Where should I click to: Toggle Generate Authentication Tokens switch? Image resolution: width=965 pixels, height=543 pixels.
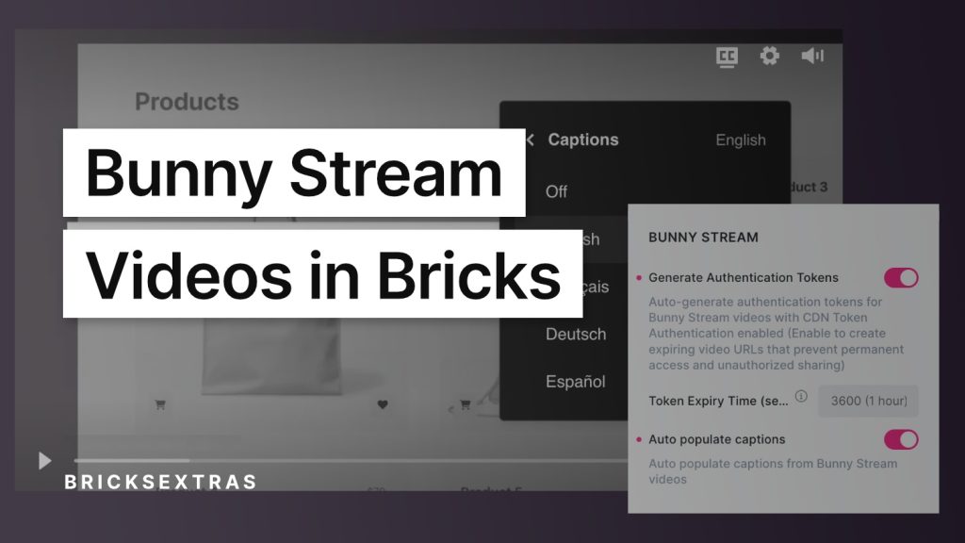point(900,278)
